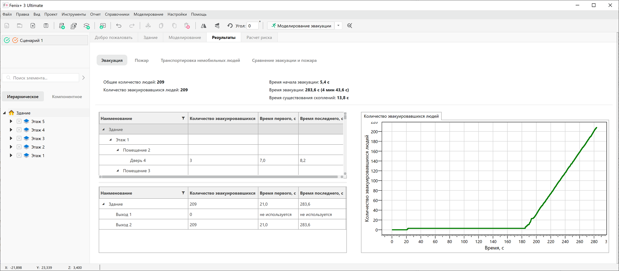Viewport: 619px width, 271px height.
Task: Undo the last action
Action: coord(119,26)
